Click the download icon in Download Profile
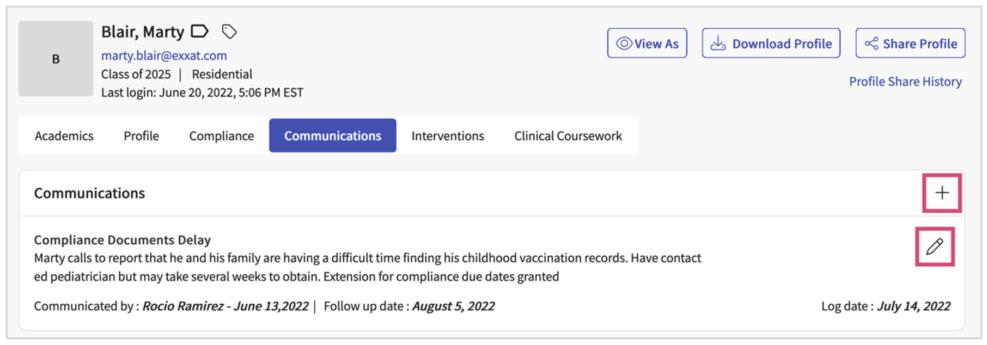987x345 pixels. (718, 44)
